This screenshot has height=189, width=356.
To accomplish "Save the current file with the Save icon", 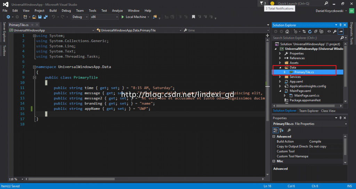I will pos(40,17).
